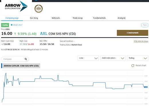Select the ARROW EXPLOR. COM SHS NPV (CDI) legend tag
Viewport: 149px width, 106px height.
pos(21,66)
